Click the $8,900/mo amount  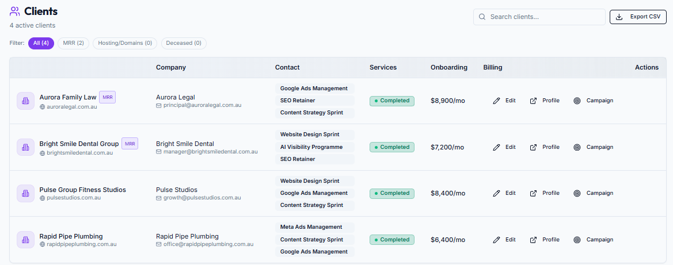(448, 101)
